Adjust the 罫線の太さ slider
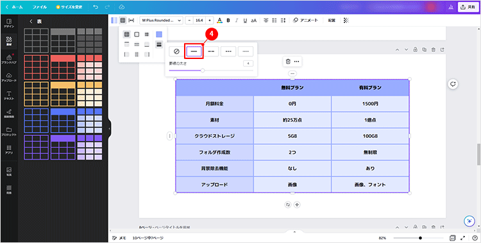 (211, 71)
